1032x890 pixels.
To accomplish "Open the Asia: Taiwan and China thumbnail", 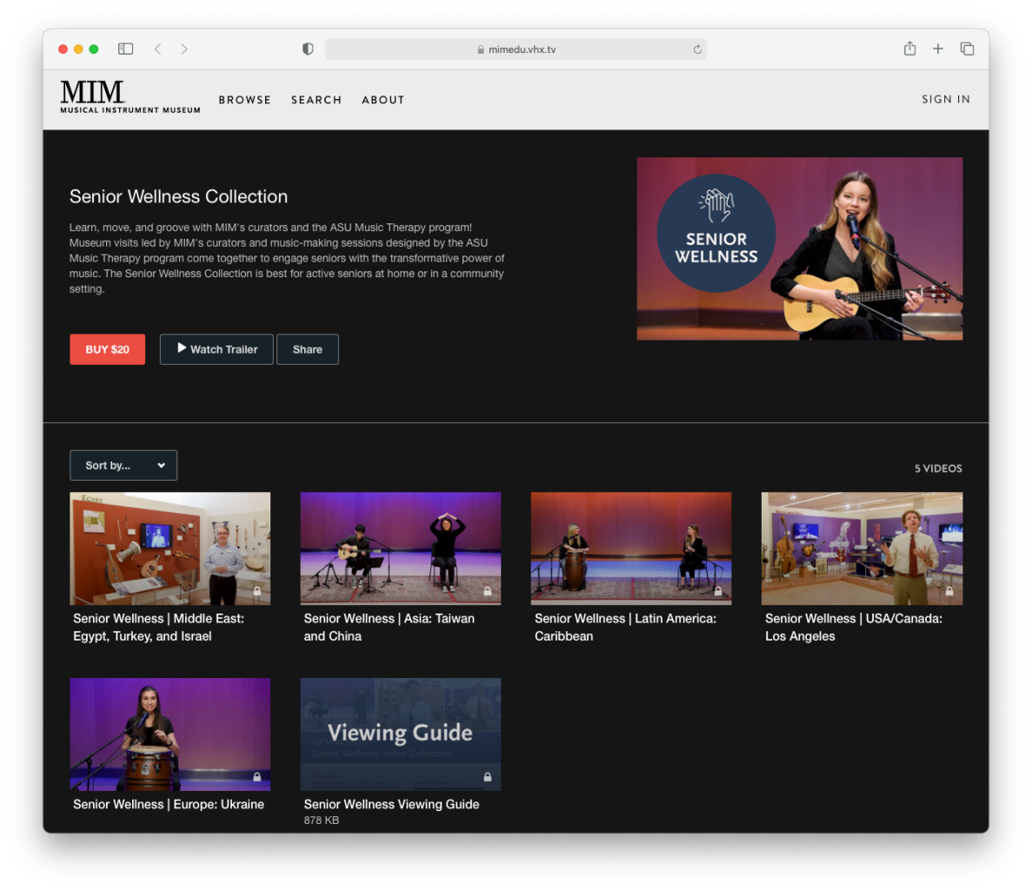I will tap(400, 548).
